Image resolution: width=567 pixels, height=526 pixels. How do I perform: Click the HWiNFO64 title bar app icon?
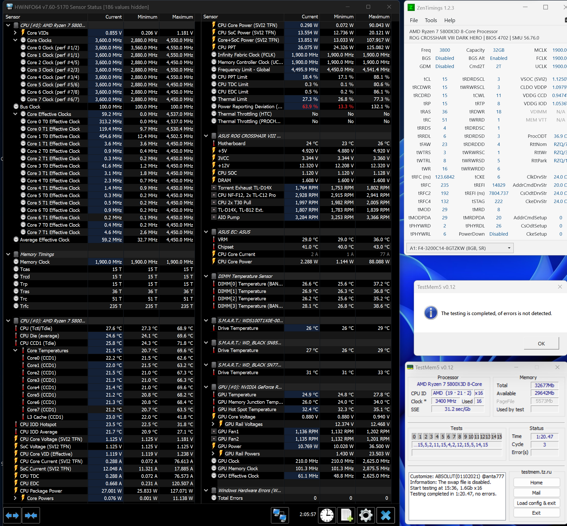9,7
